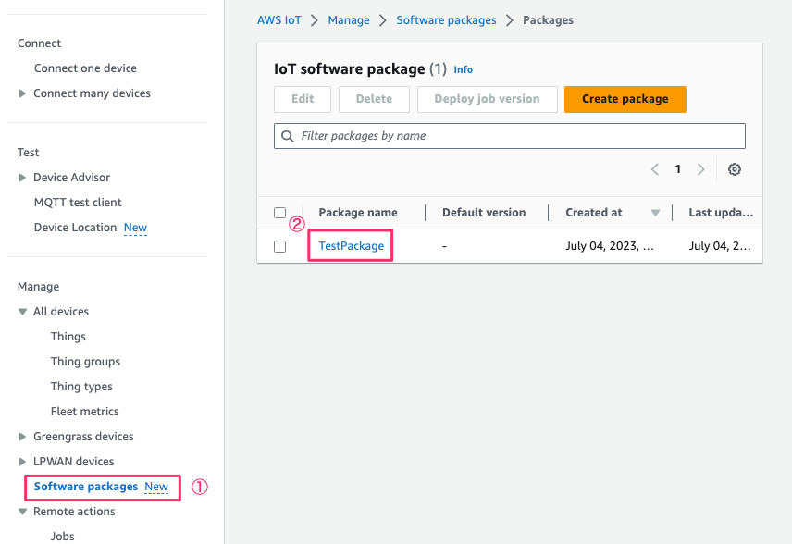The width and height of the screenshot is (792, 544).
Task: Click the search magnifier in the filter box
Action: pos(288,135)
